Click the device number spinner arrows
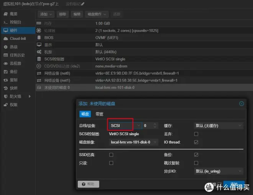This screenshot has width=253, height=195. tap(155, 126)
